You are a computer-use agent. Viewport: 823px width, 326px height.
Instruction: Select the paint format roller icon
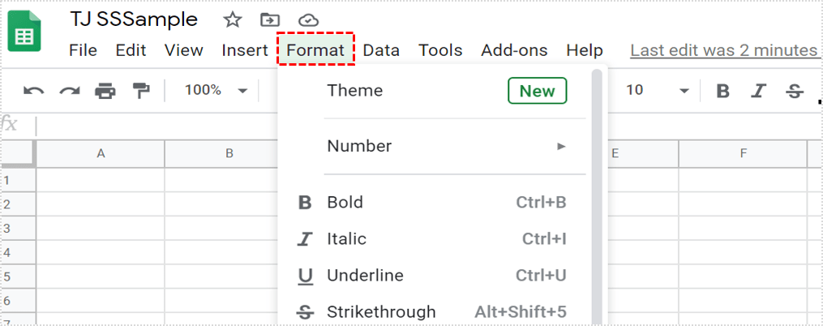click(x=142, y=90)
